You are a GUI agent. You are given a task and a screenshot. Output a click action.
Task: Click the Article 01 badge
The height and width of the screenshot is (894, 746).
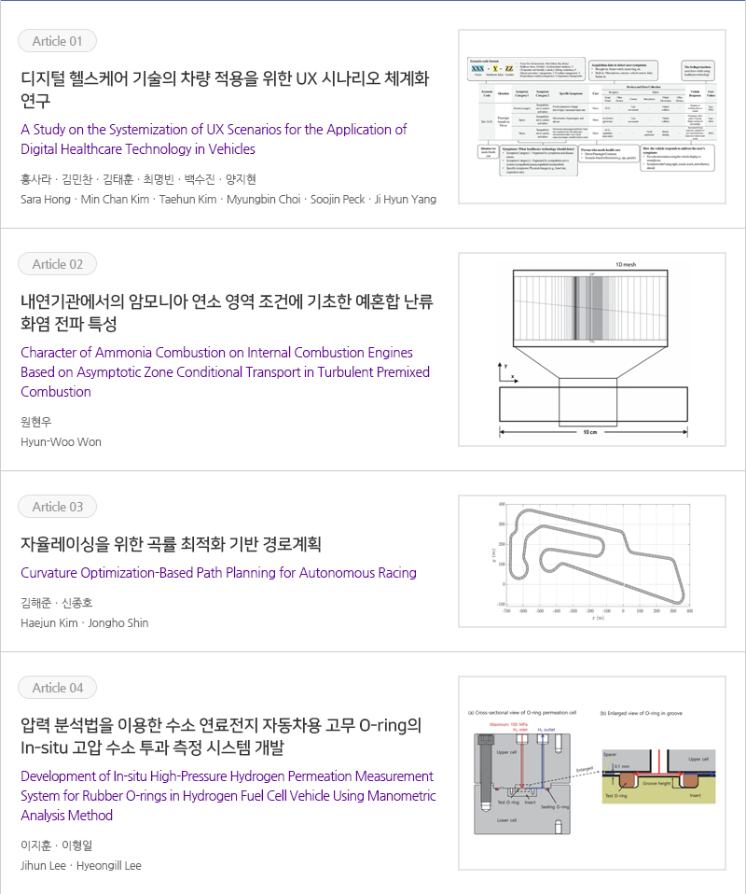coord(57,41)
